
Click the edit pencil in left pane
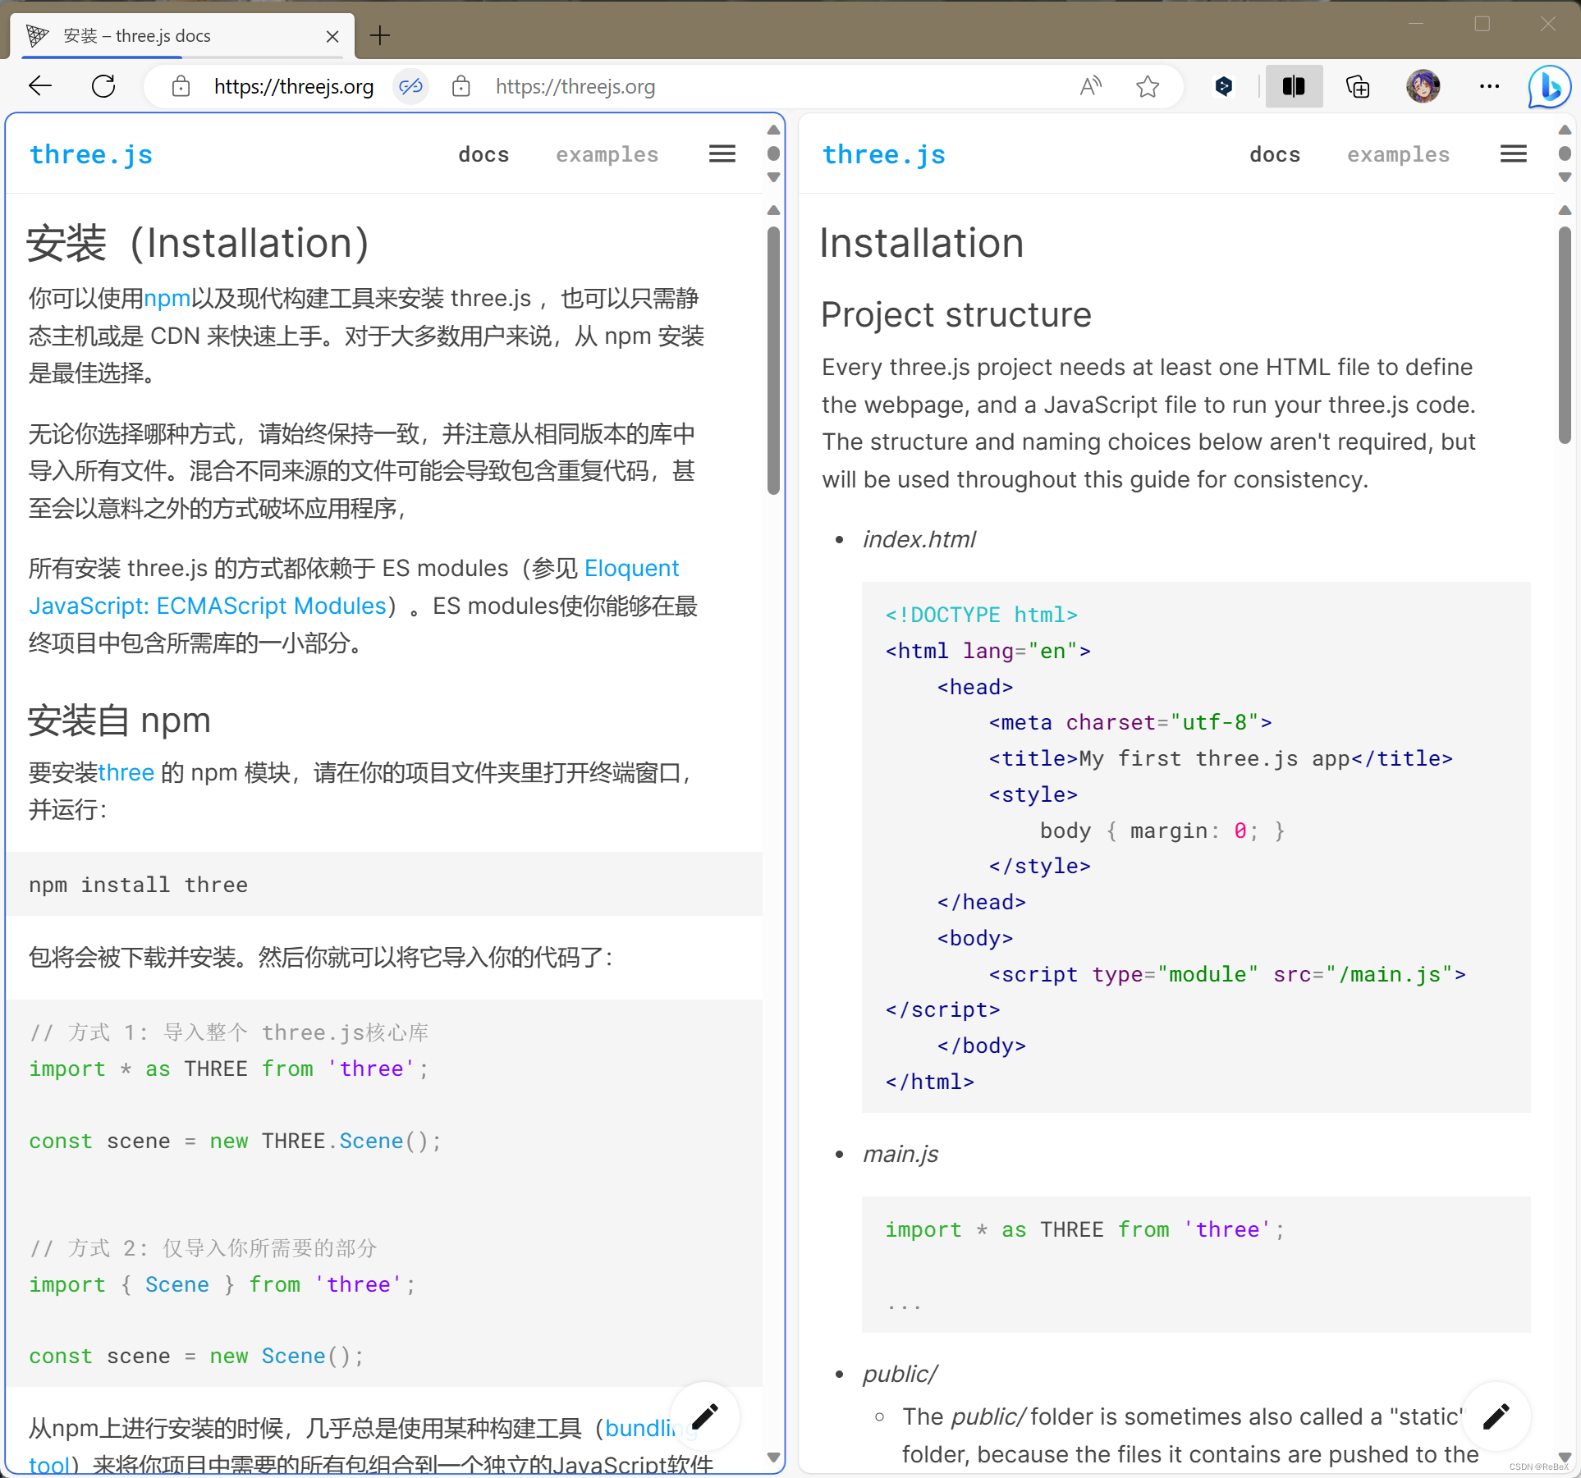pos(704,1416)
